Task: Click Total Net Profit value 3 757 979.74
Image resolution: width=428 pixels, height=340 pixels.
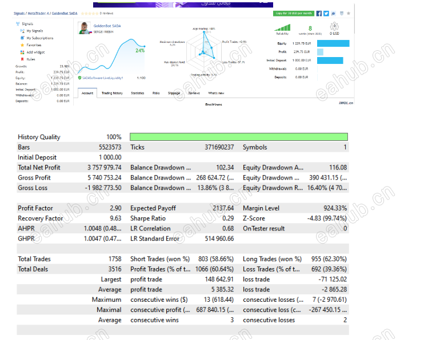Action: [104, 168]
